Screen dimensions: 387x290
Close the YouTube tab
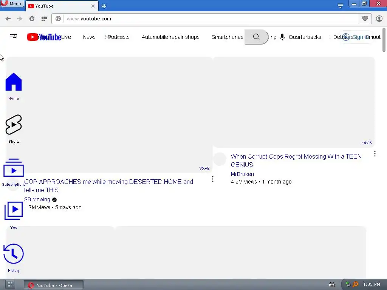(x=93, y=6)
